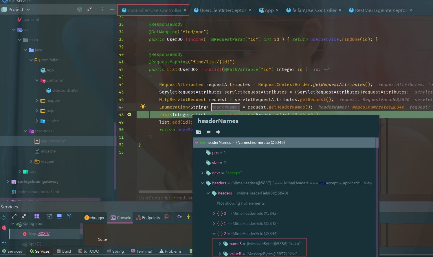Expand the service package
Viewport: 433px width, 257px height.
37,121
